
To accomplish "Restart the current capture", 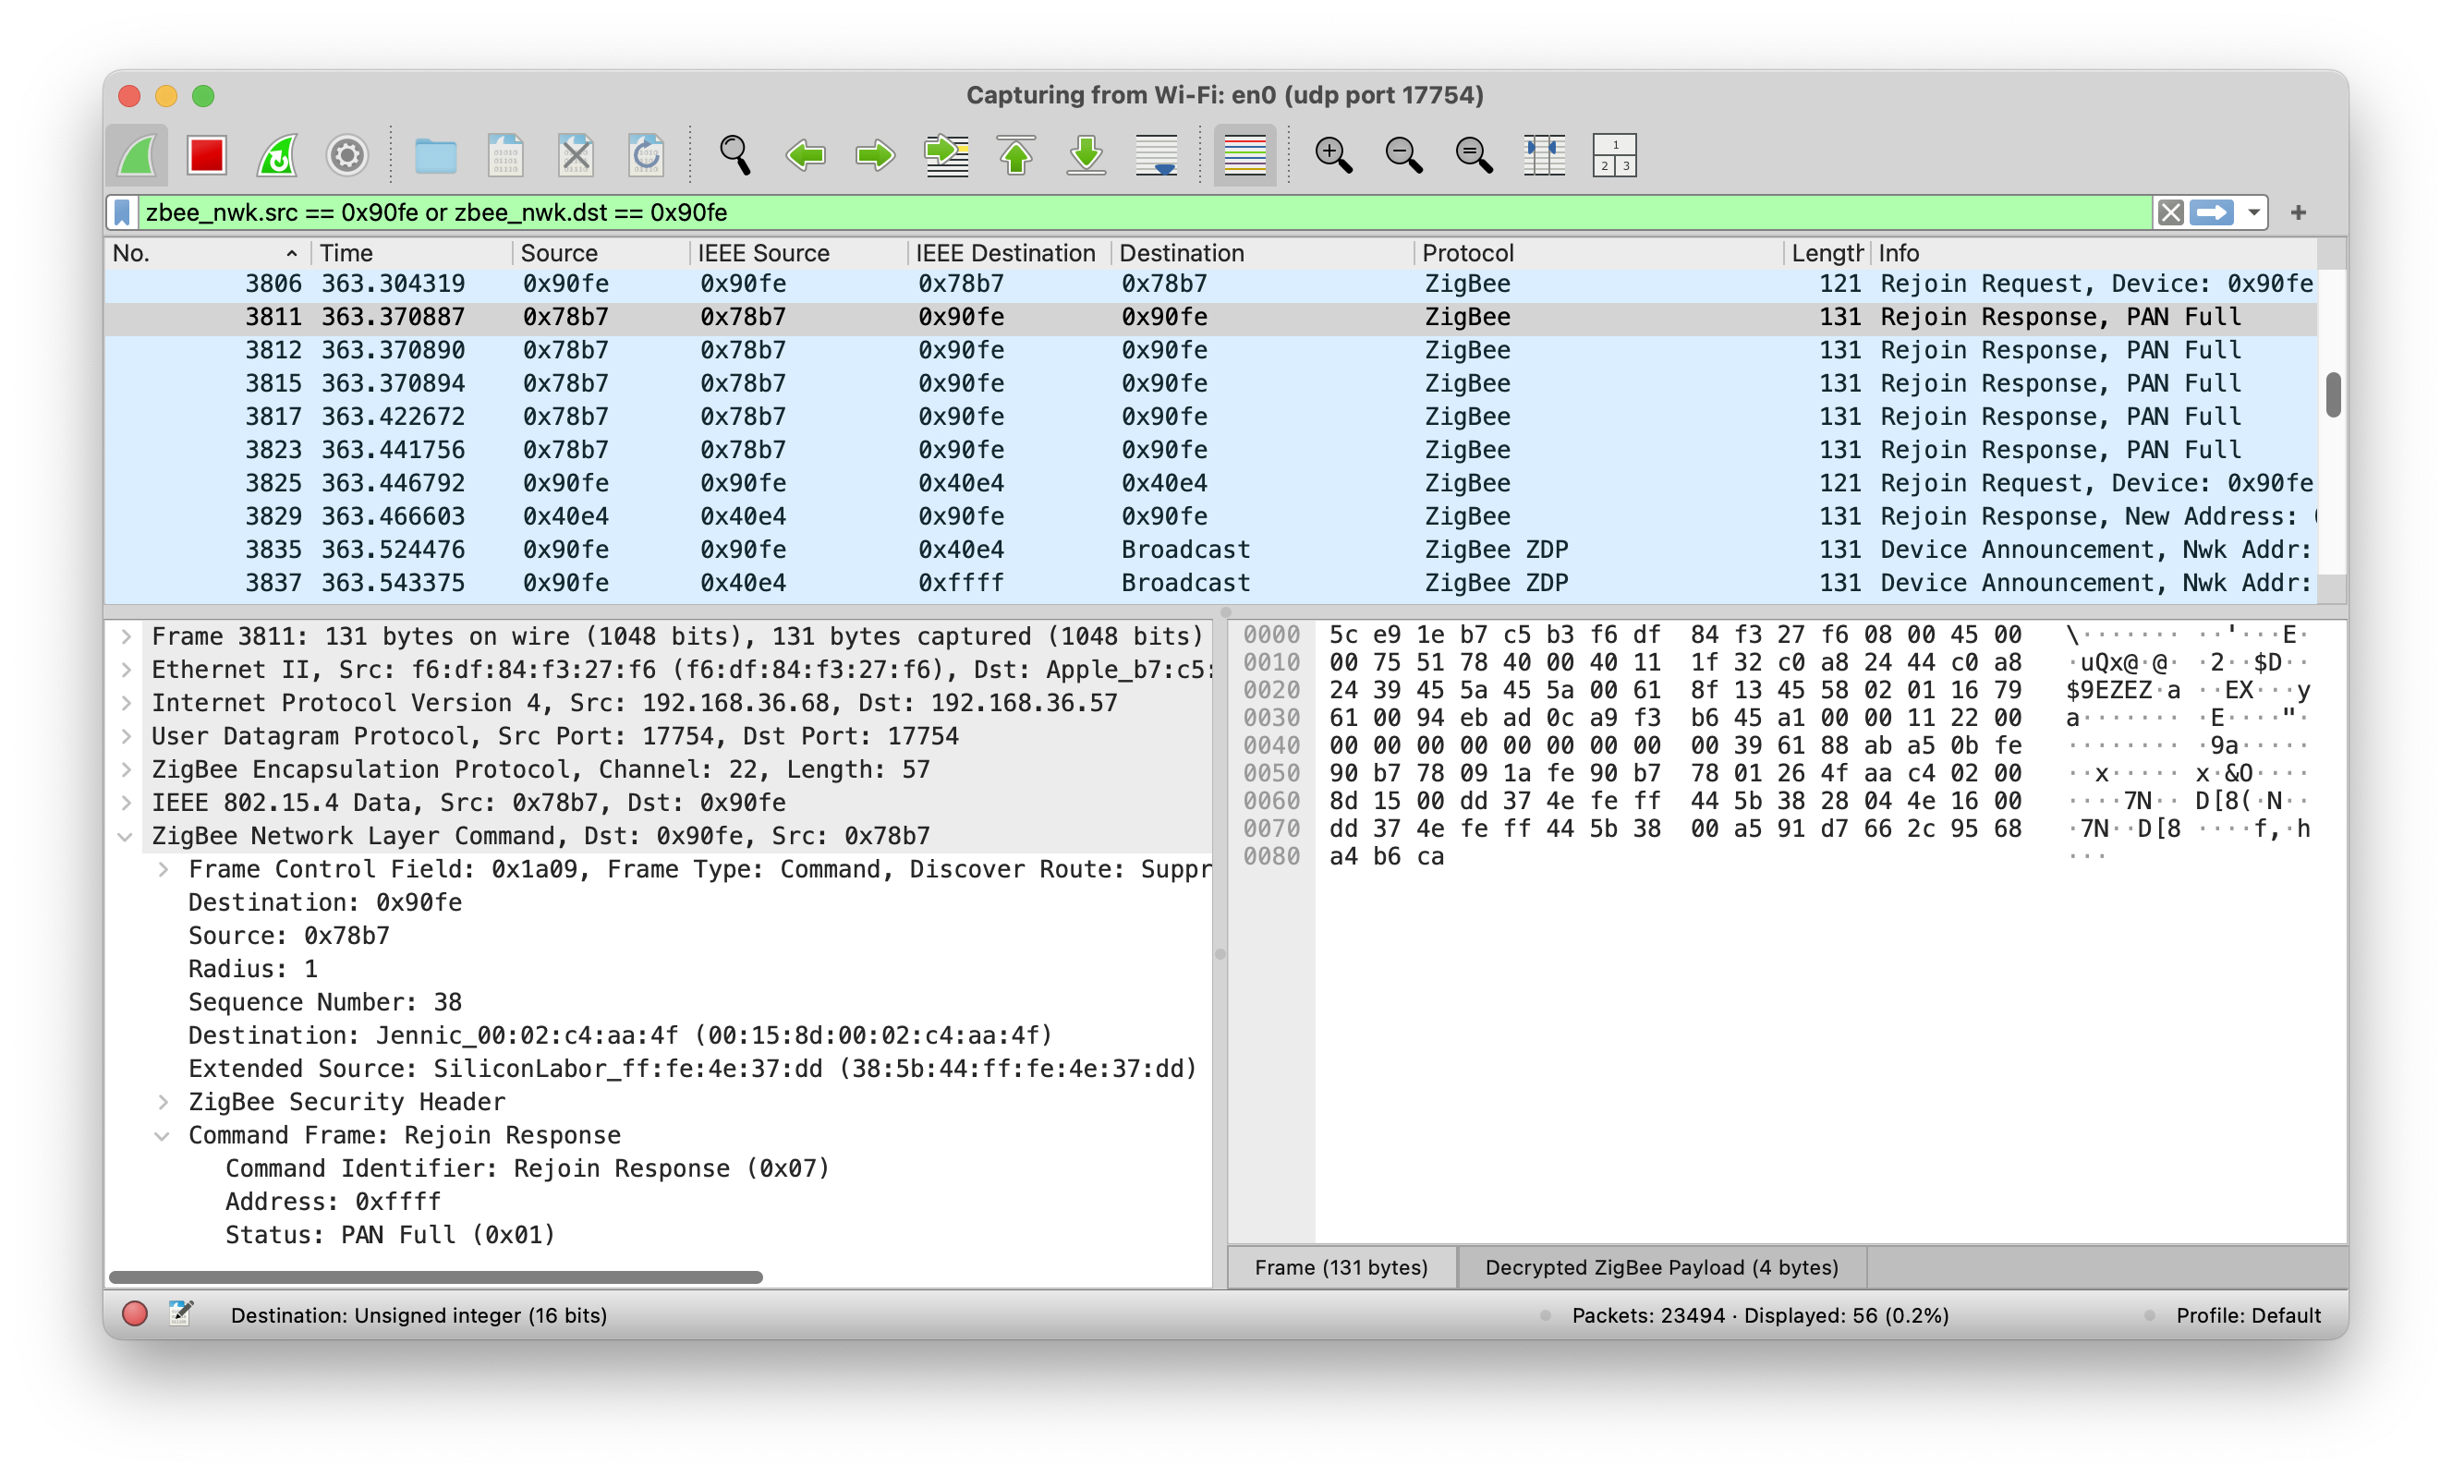I will pos(277,155).
